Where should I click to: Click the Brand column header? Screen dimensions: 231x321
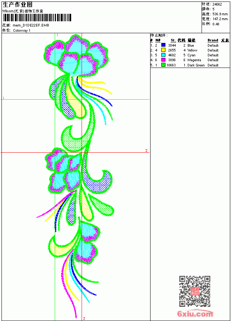pyautogui.click(x=213, y=40)
